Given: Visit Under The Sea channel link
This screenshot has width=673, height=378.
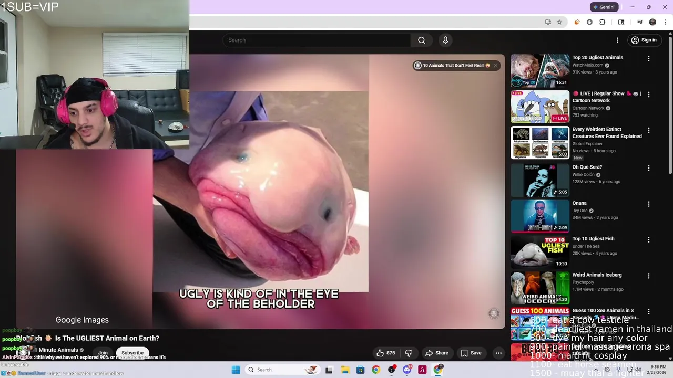Looking at the screenshot, I should 586,246.
